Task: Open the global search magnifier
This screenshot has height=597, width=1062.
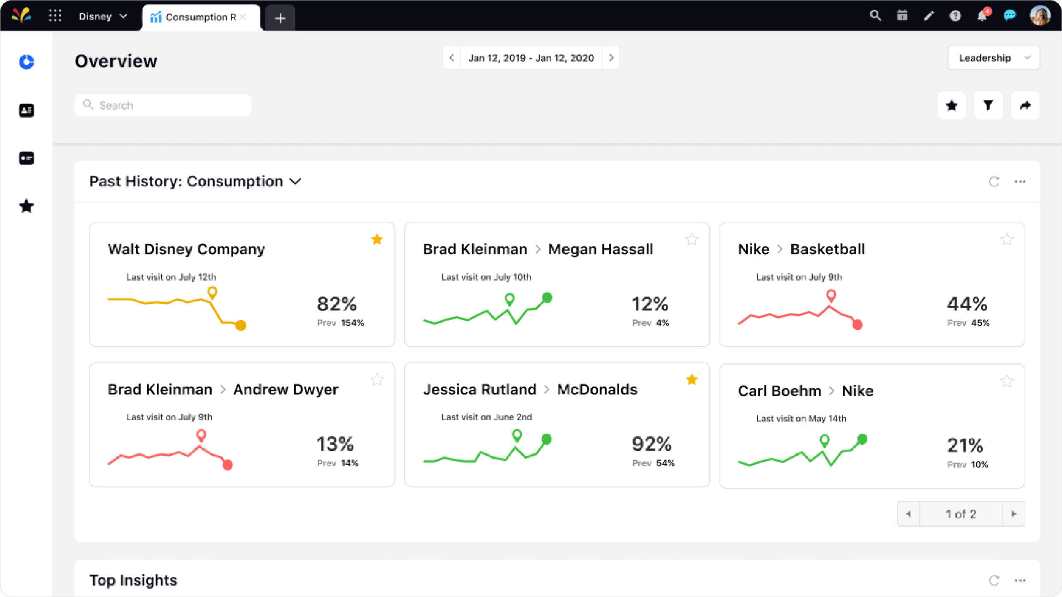Action: (x=875, y=16)
